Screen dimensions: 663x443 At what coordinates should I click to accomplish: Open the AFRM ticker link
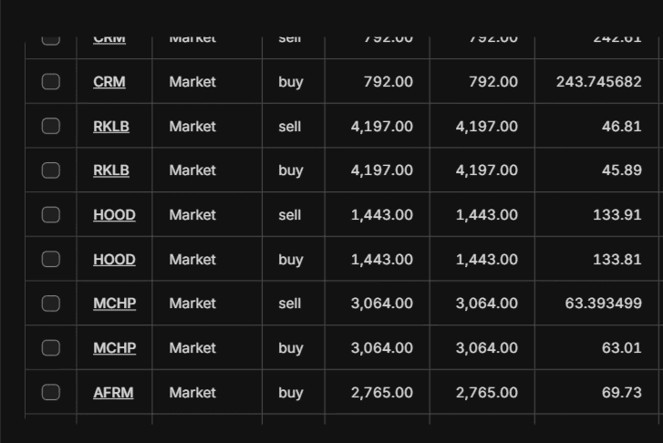pos(113,393)
